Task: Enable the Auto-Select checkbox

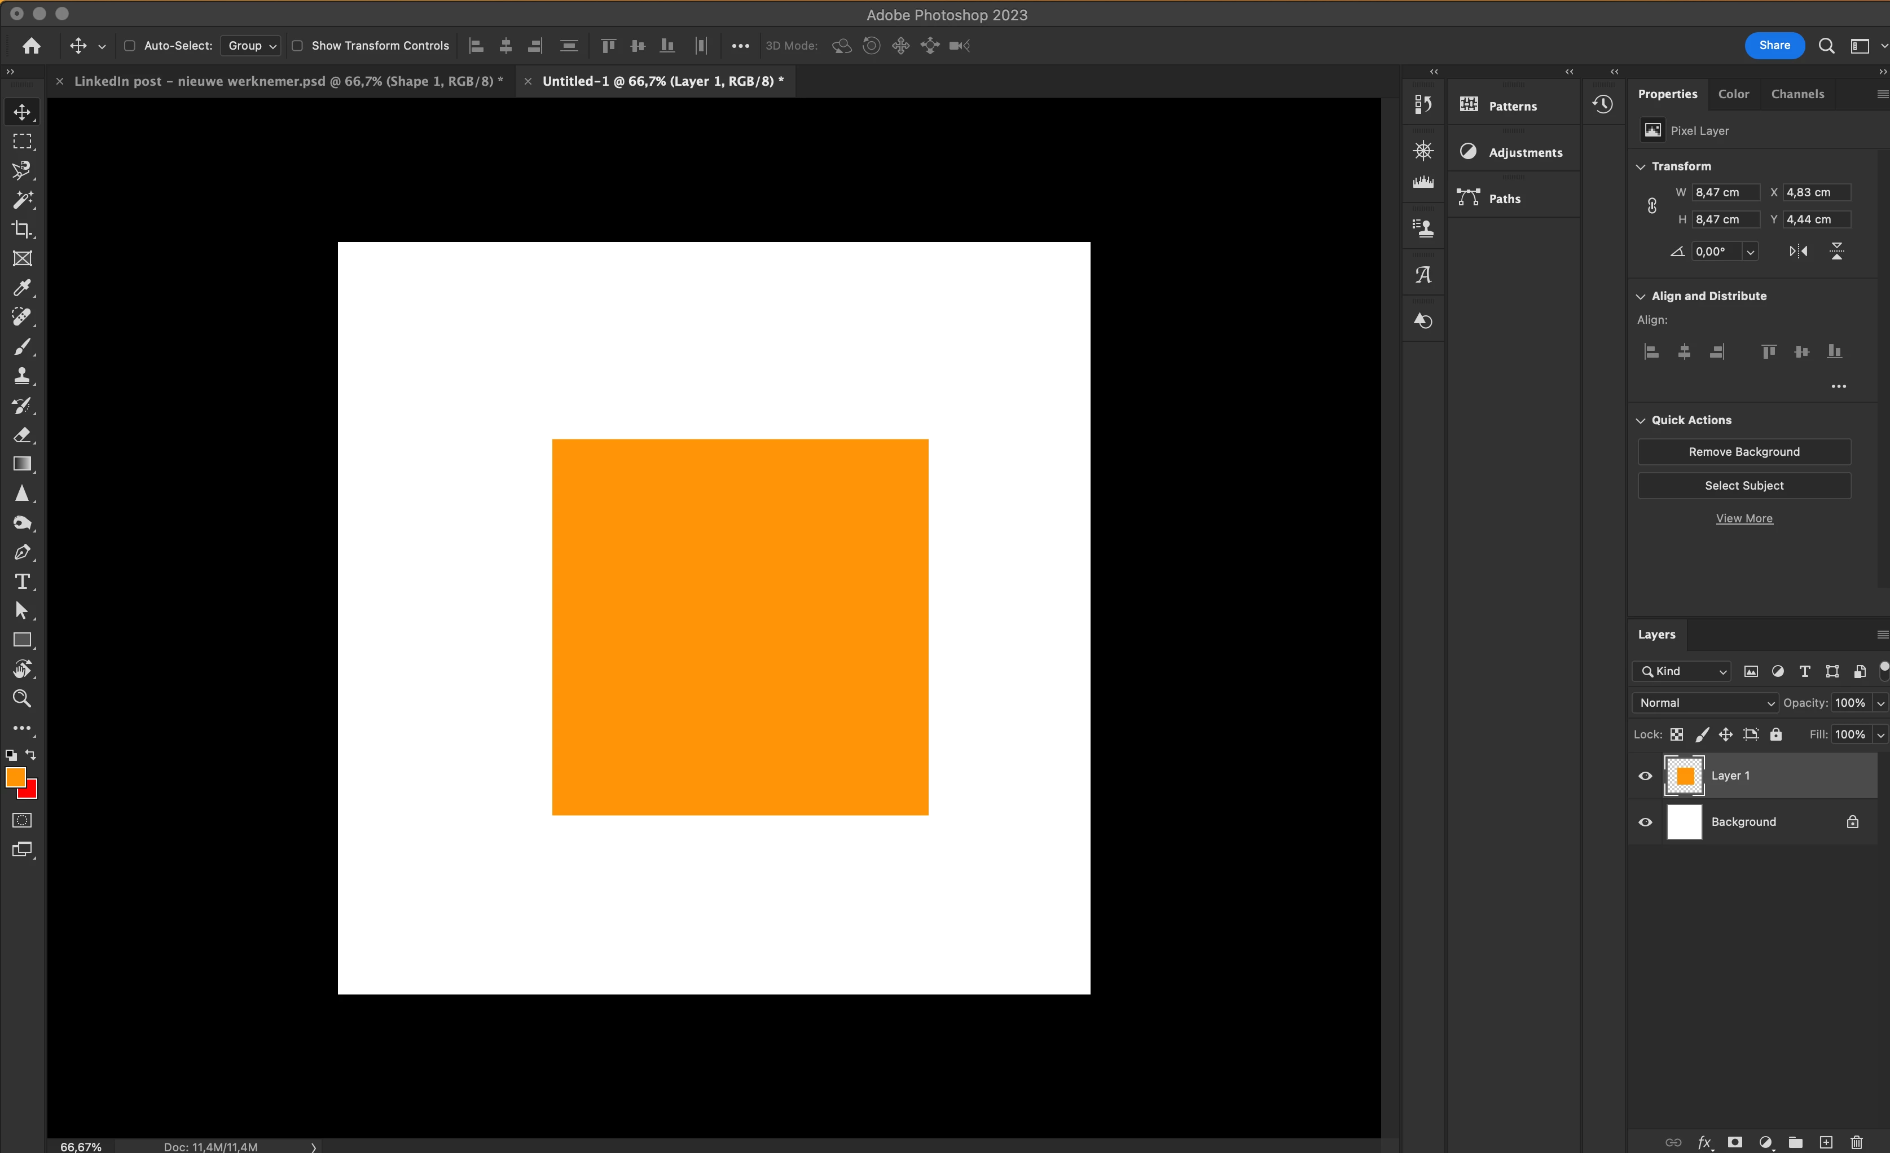Action: tap(130, 46)
